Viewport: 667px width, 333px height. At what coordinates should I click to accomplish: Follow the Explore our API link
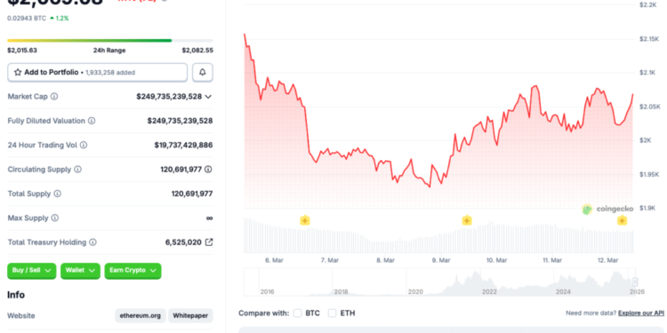pos(641,313)
